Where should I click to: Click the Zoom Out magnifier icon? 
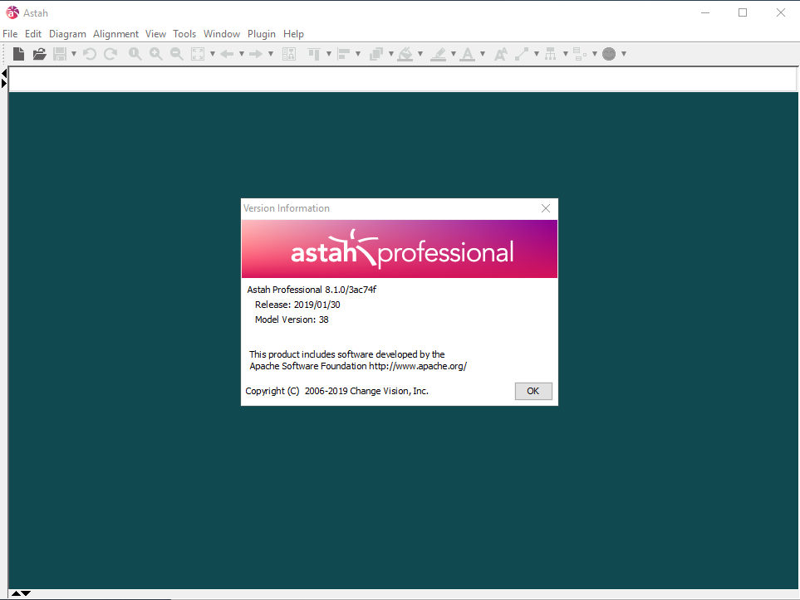pos(176,53)
